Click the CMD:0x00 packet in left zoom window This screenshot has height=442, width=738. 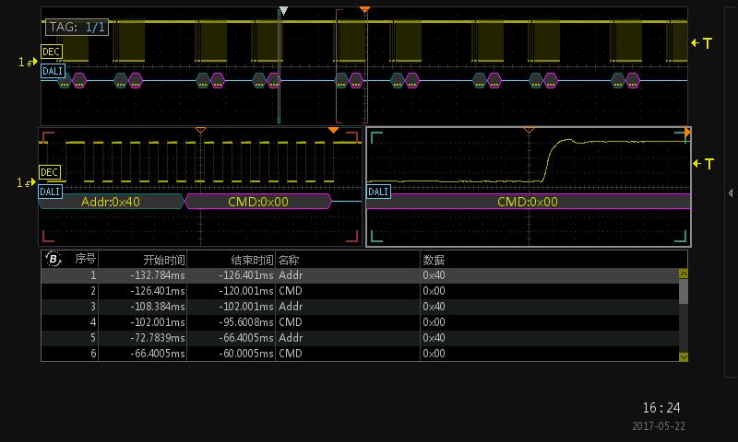(258, 202)
